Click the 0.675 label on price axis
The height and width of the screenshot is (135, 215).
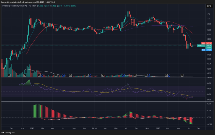tap(209, 34)
